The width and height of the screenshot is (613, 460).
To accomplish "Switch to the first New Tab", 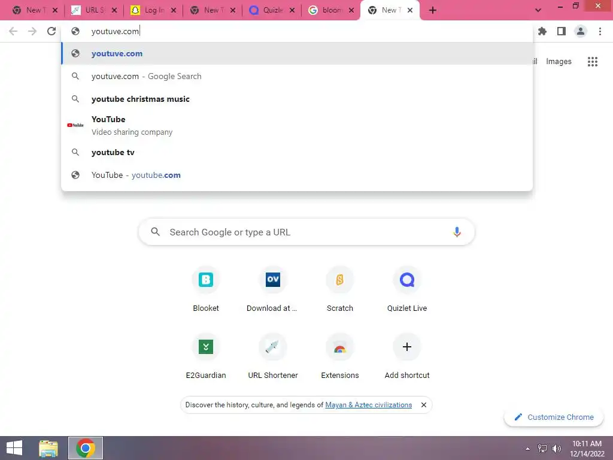I will point(34,10).
